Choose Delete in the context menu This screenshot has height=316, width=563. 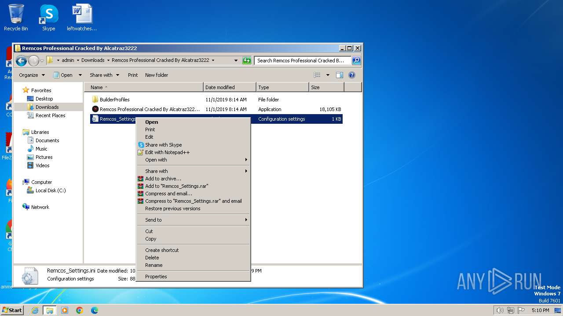tap(193, 258)
